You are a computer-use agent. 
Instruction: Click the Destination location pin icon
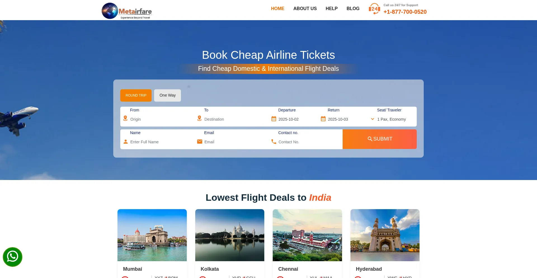(x=199, y=118)
